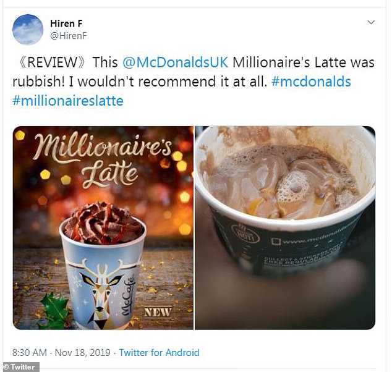Click the 8:30 AM Nov 18, 2019 timestamp
Image resolution: width=392 pixels, height=372 pixels.
[61, 352]
